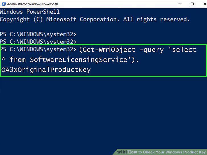Image resolution: width=207 pixels, height=155 pixels.
Task: Close the Administrator PowerShell window
Action: [x=205, y=4]
